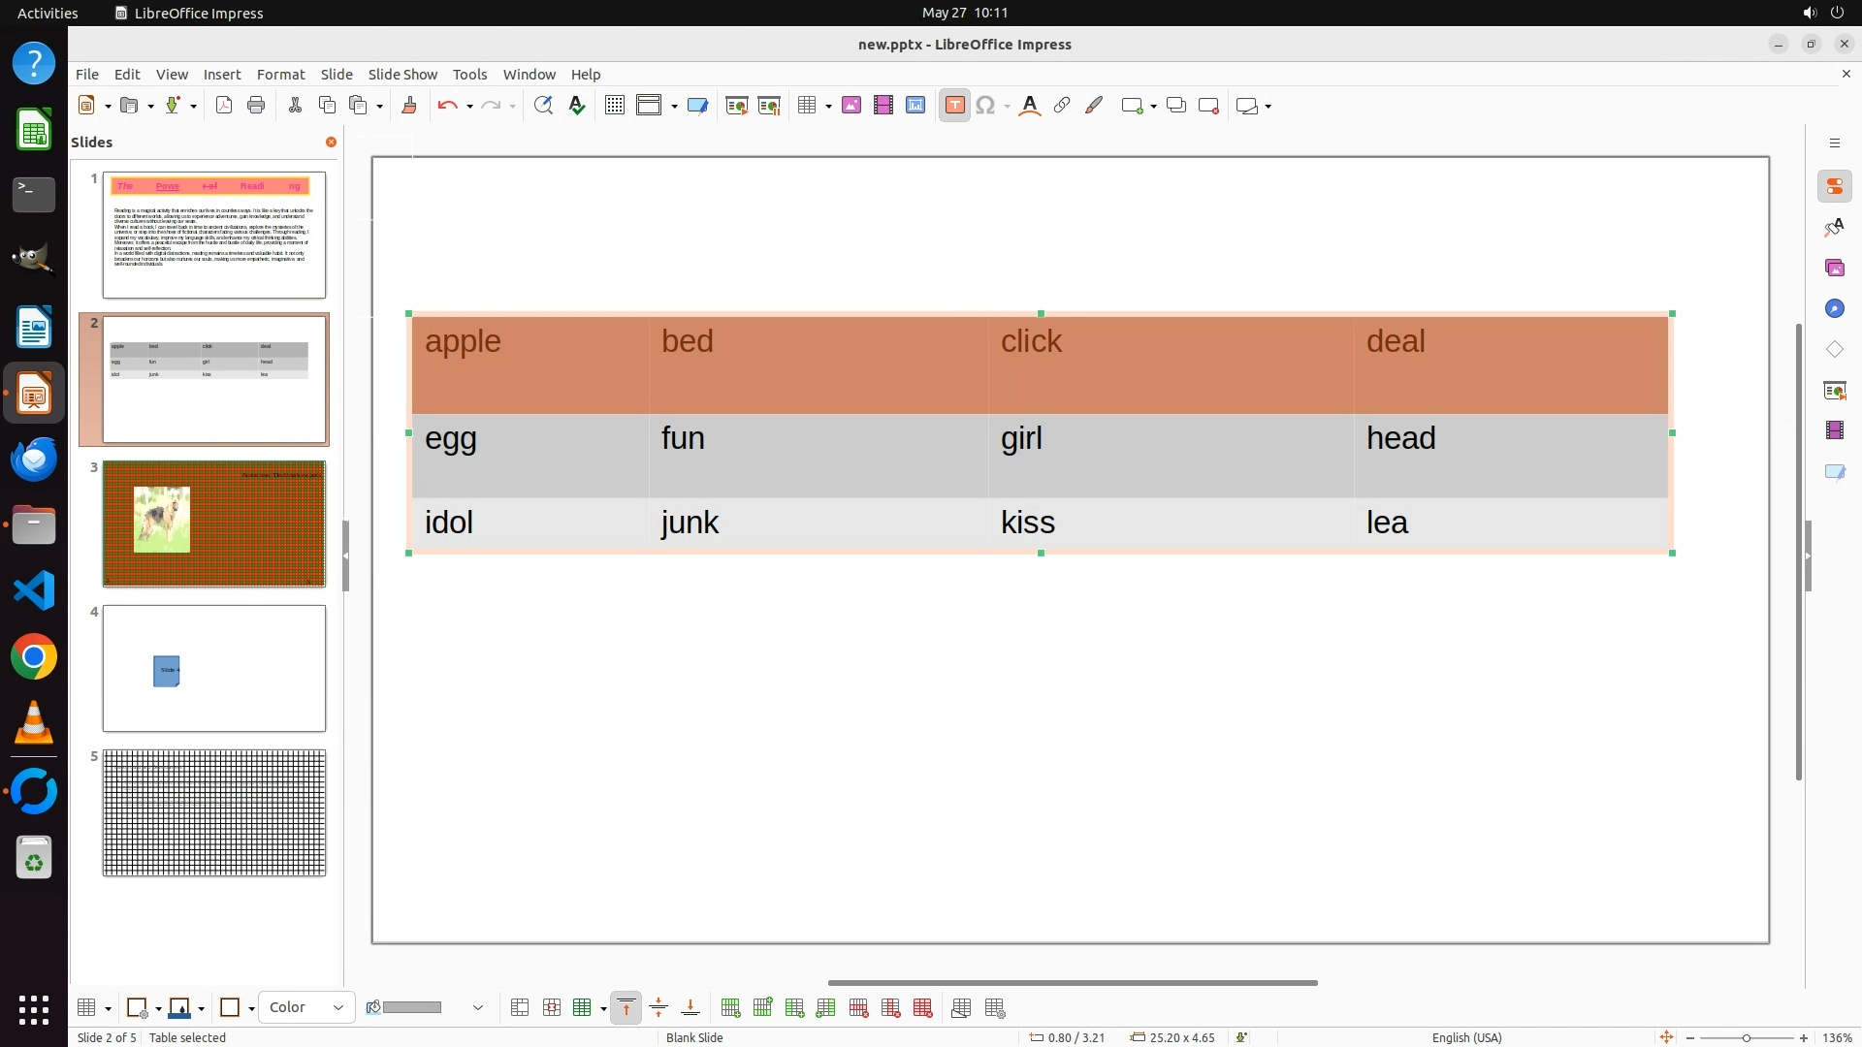This screenshot has height=1047, width=1862.
Task: Click the Insert Chart icon
Action: 915,106
